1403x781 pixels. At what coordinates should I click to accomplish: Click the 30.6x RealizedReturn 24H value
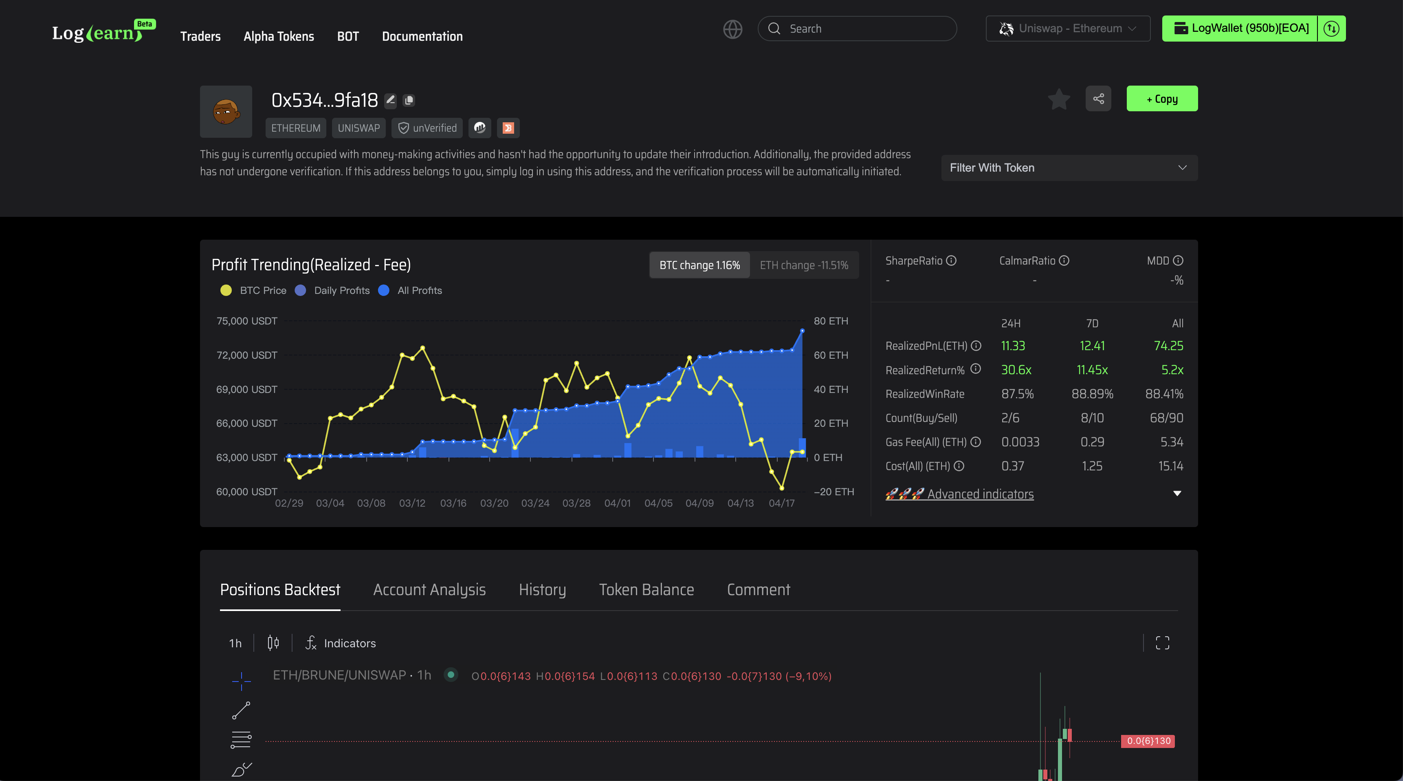(1016, 370)
